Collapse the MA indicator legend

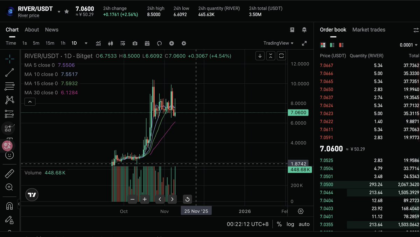coord(30,102)
